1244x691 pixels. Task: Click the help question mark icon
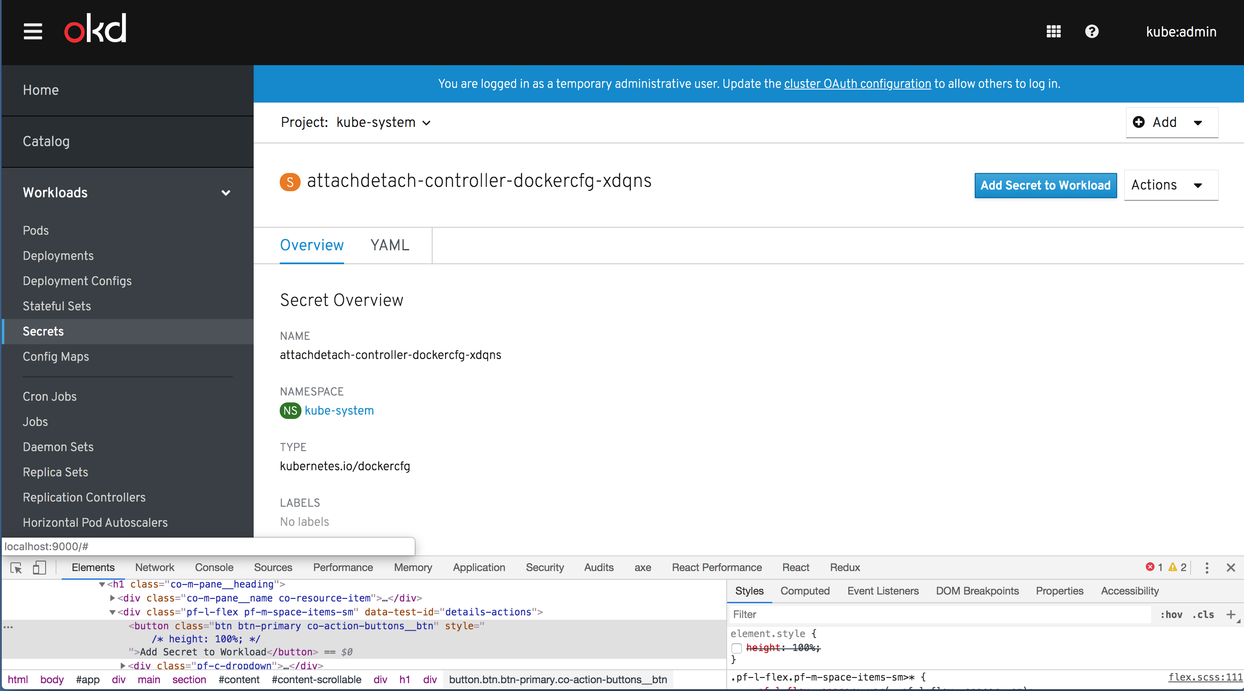coord(1092,32)
